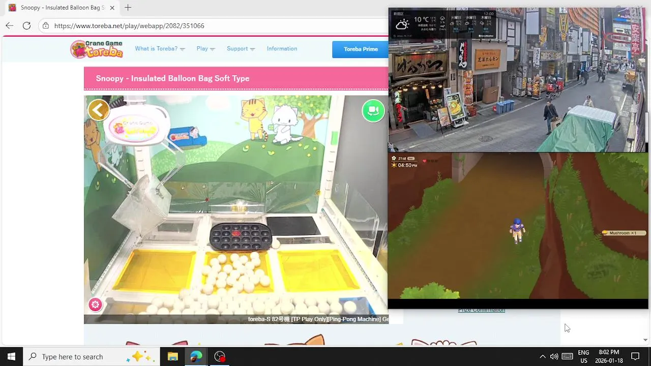Expand the Play menu

tap(205, 49)
